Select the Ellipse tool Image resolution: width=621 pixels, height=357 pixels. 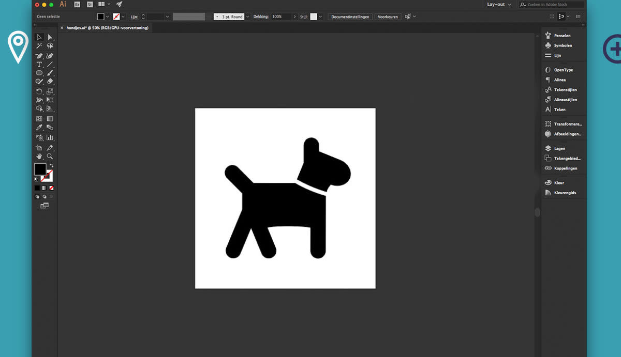point(39,73)
